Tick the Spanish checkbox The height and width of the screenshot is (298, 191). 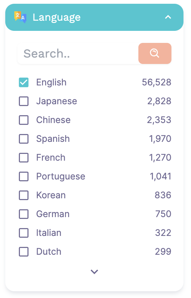[24, 139]
